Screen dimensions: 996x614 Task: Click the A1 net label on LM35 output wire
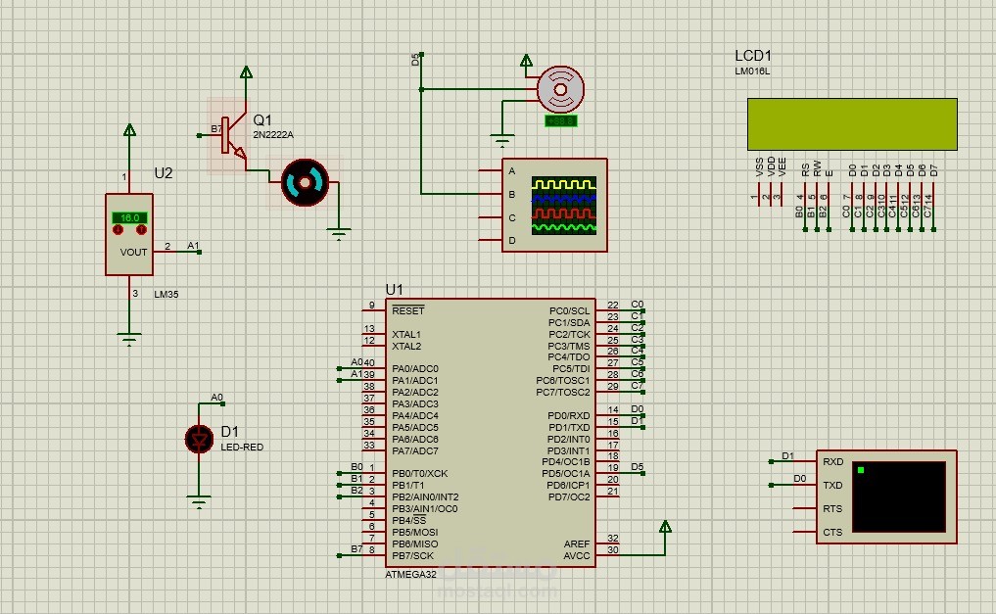tap(193, 246)
